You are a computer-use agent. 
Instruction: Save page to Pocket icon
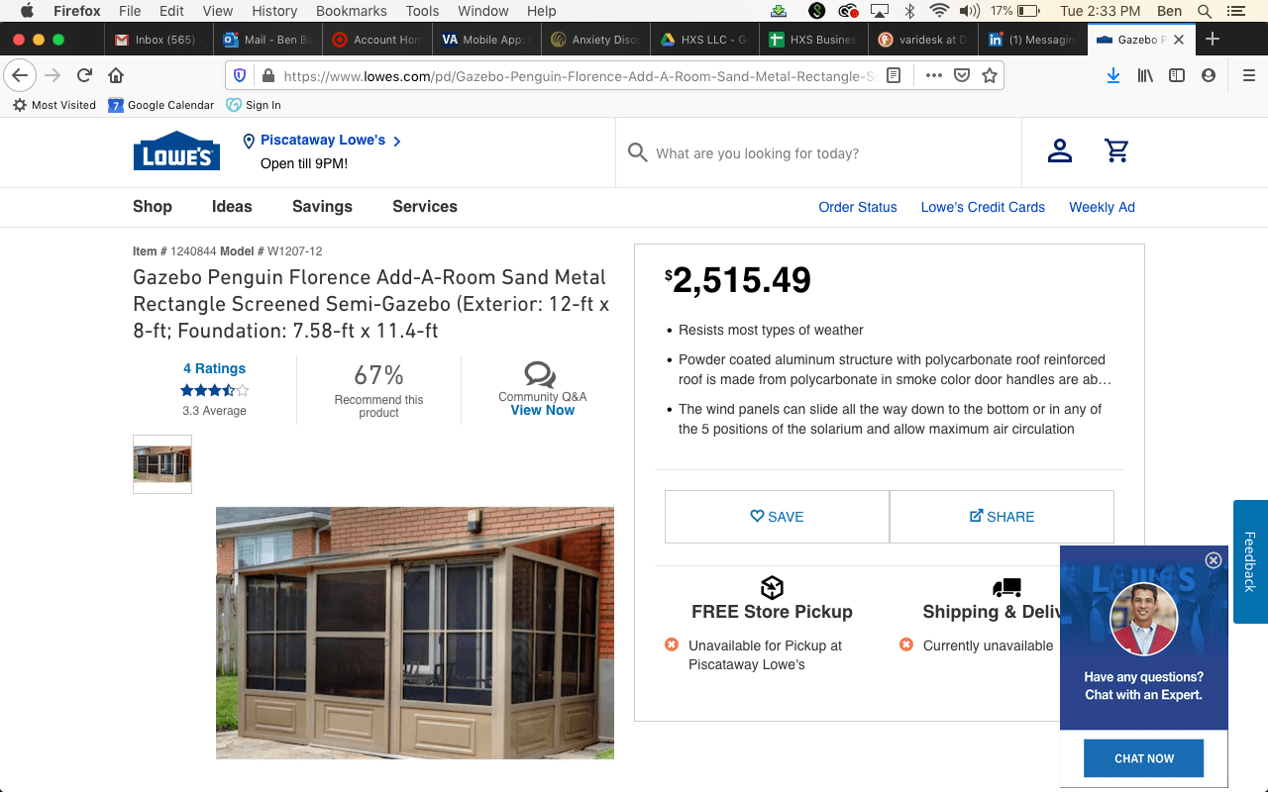coord(962,75)
